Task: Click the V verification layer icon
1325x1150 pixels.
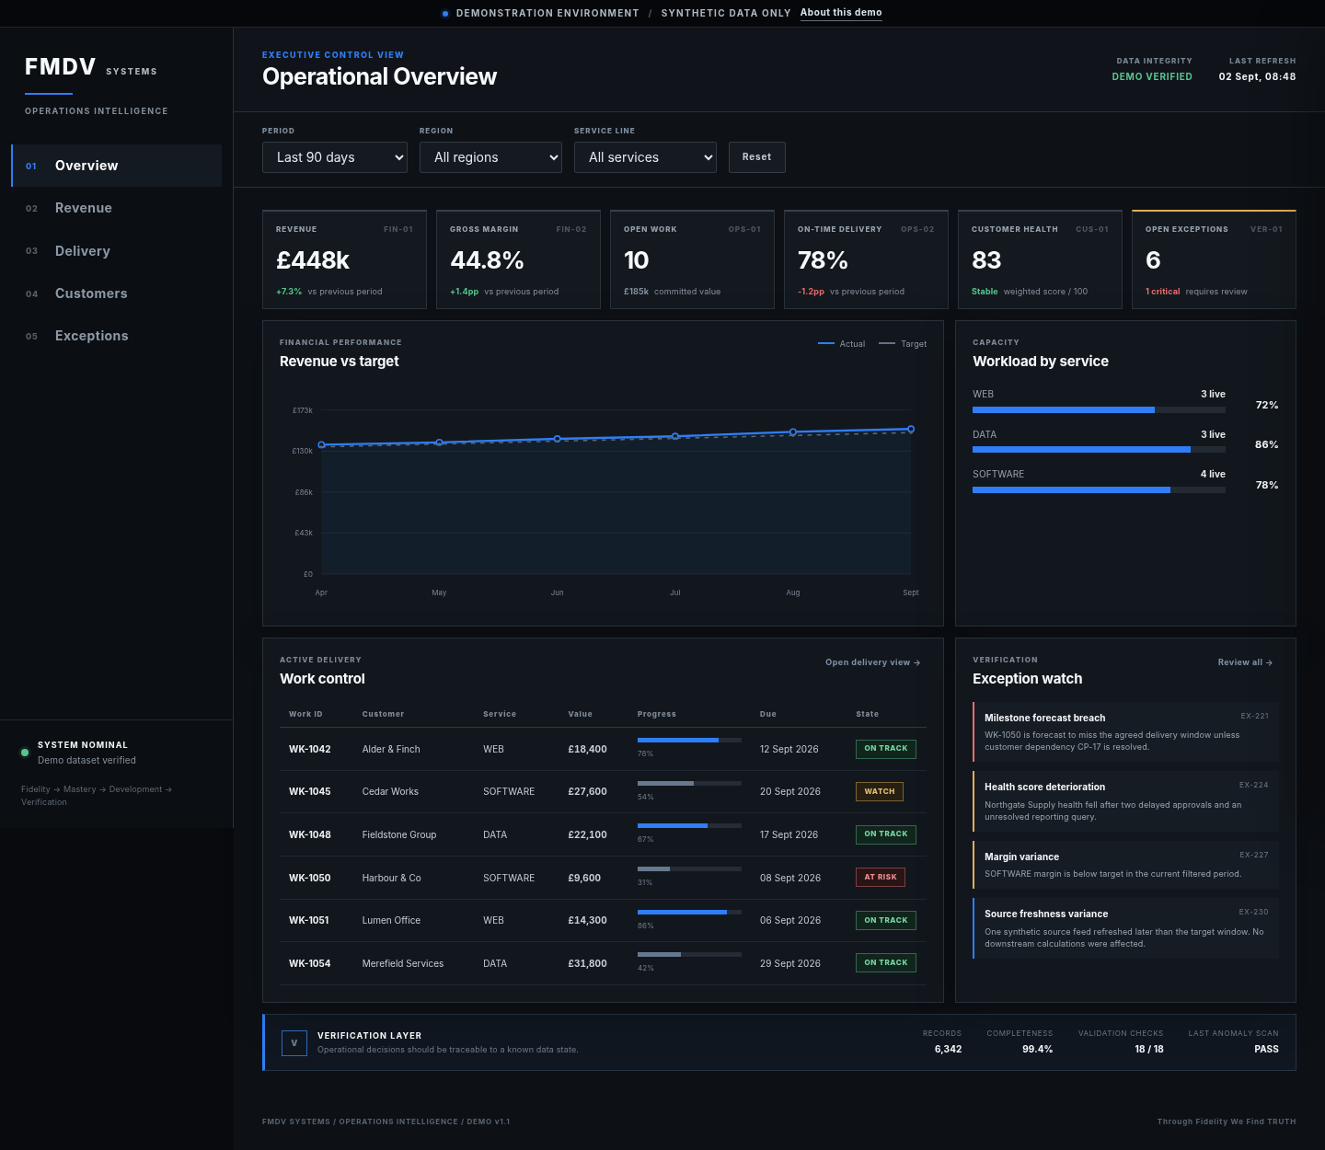Action: [294, 1042]
